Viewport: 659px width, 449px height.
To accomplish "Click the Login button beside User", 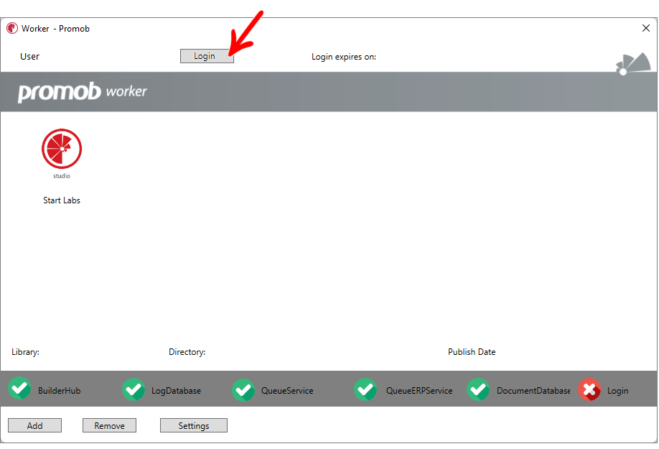I will [x=207, y=56].
